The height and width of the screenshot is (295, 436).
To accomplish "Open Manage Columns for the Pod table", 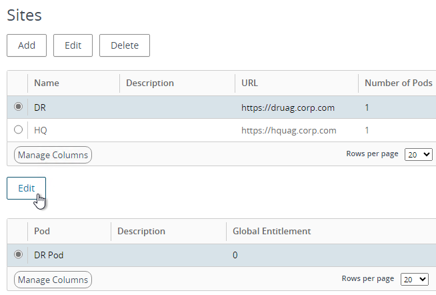I will click(53, 280).
